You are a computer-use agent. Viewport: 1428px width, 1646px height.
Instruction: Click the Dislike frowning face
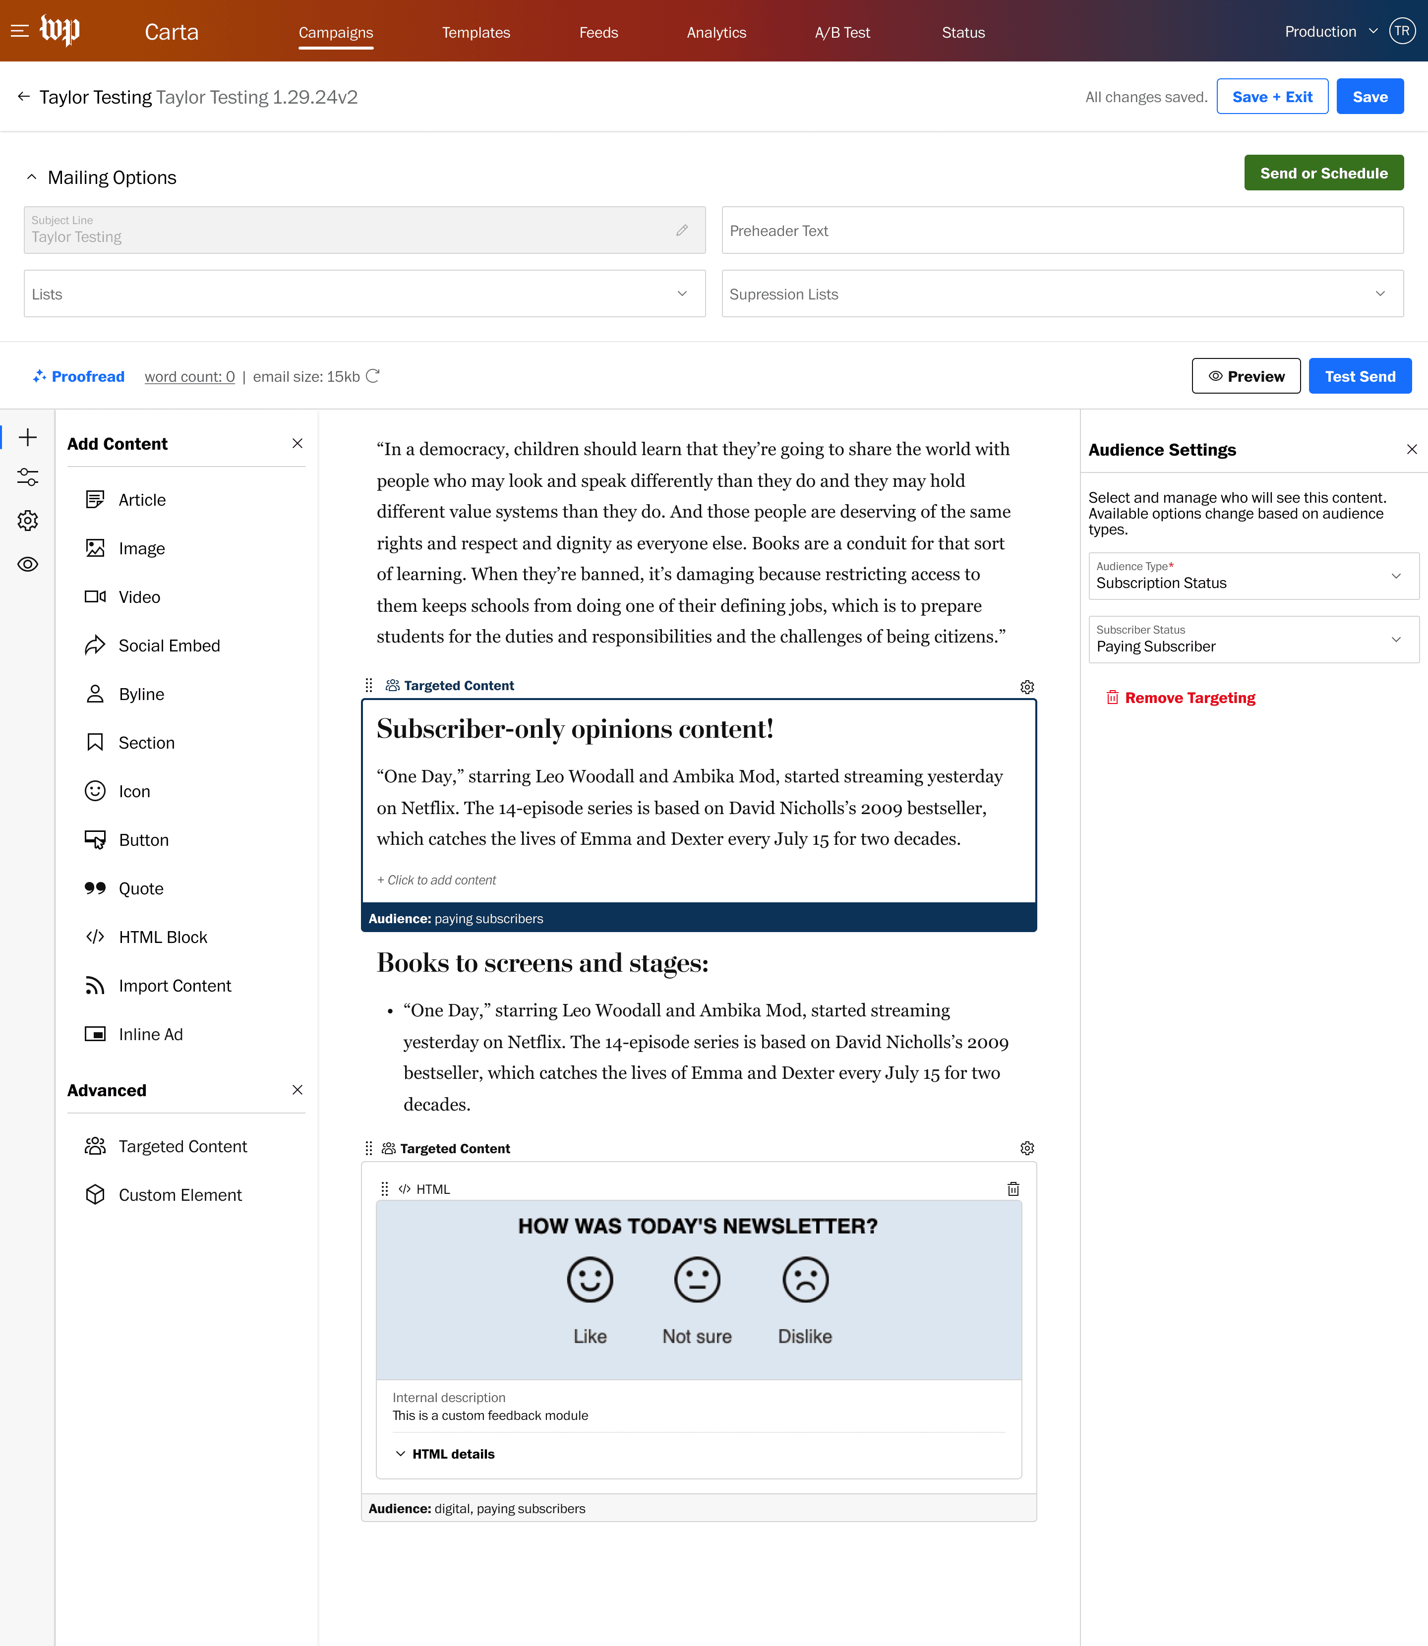(x=805, y=1280)
